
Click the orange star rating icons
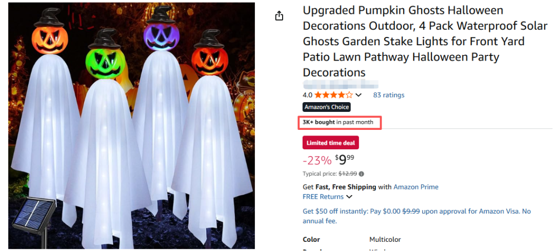tap(333, 95)
